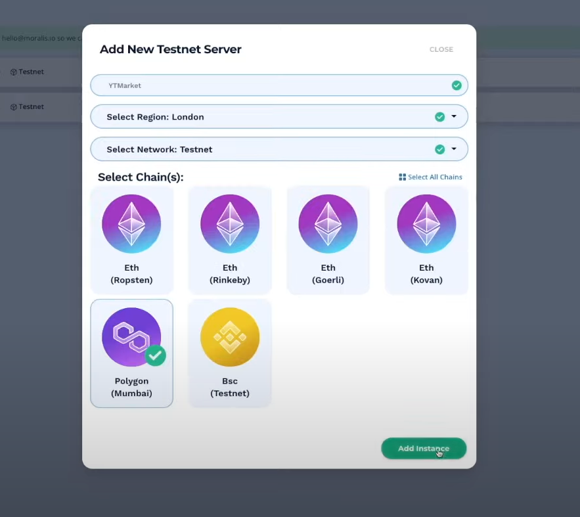
Task: Click the second Testnet label in background page
Action: [31, 106]
